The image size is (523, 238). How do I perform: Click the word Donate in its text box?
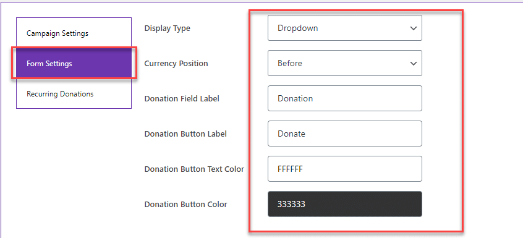pos(292,134)
